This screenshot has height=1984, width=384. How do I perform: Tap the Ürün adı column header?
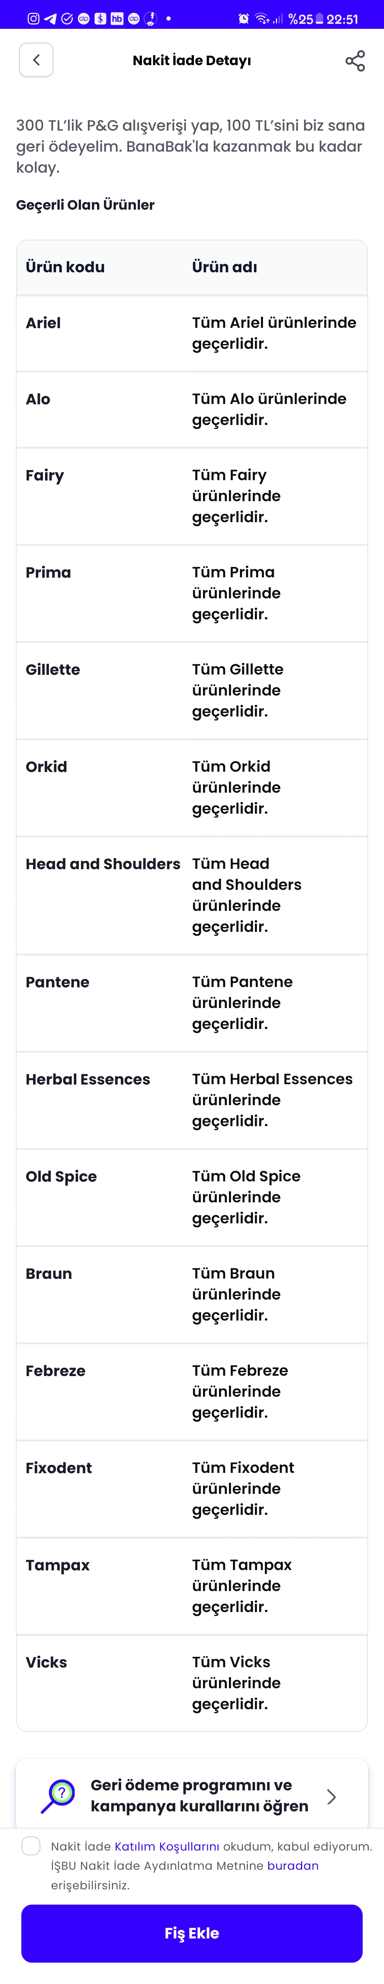pyautogui.click(x=225, y=267)
